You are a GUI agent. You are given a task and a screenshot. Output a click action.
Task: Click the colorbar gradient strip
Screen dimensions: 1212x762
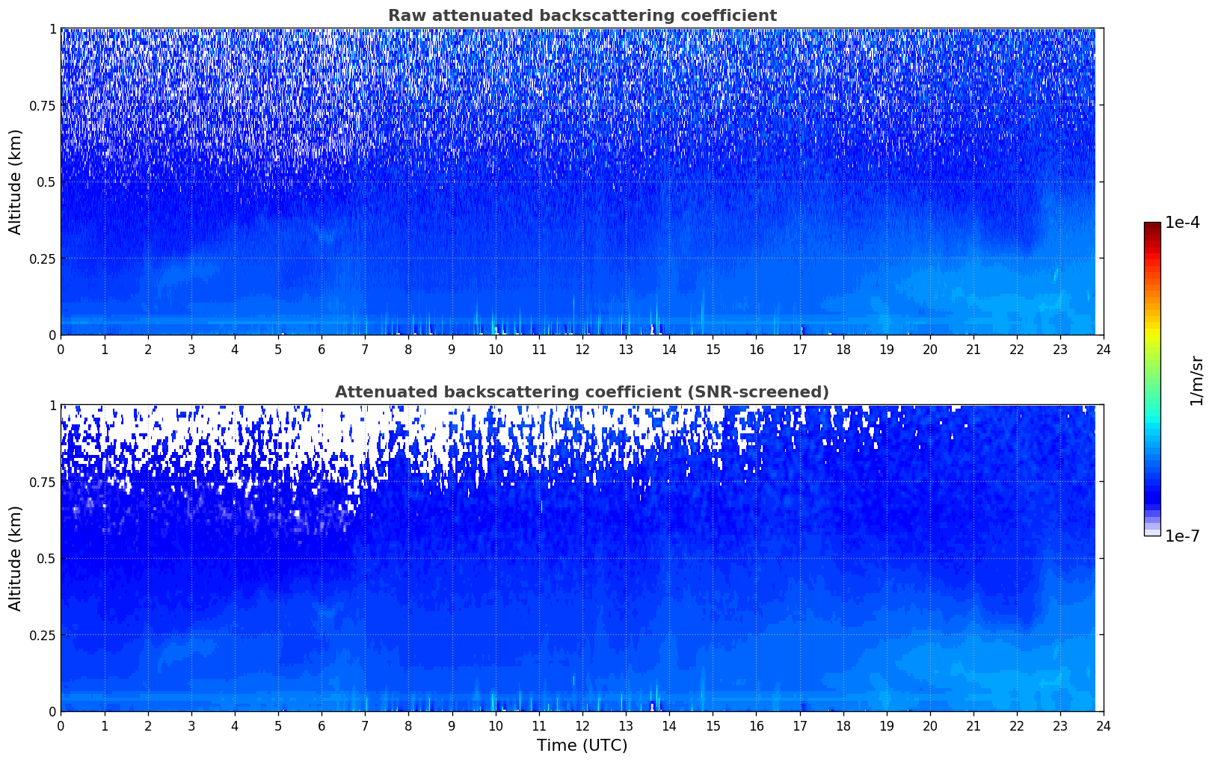coord(1152,379)
